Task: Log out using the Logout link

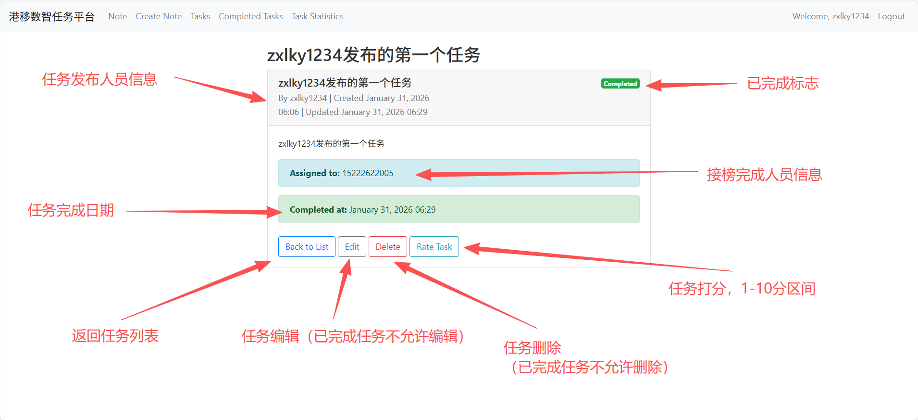Action: coord(891,16)
